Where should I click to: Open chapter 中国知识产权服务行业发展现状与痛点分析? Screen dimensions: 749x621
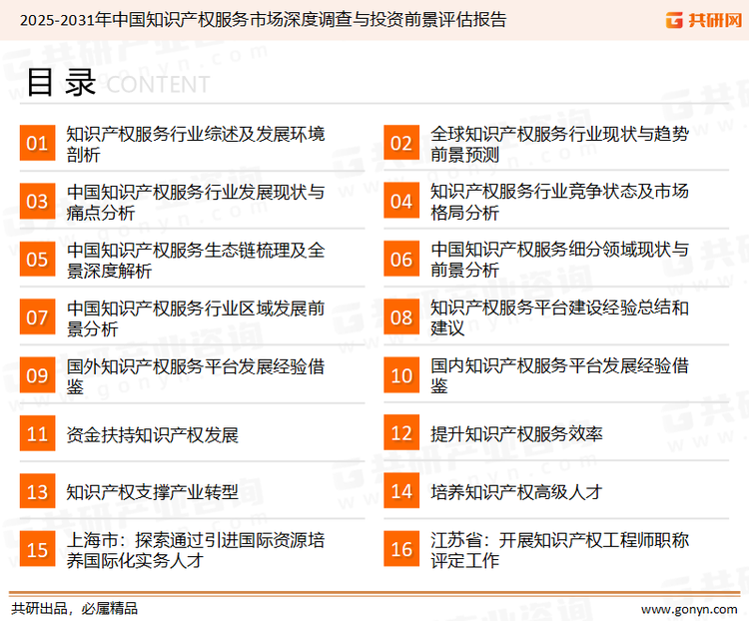coord(196,202)
